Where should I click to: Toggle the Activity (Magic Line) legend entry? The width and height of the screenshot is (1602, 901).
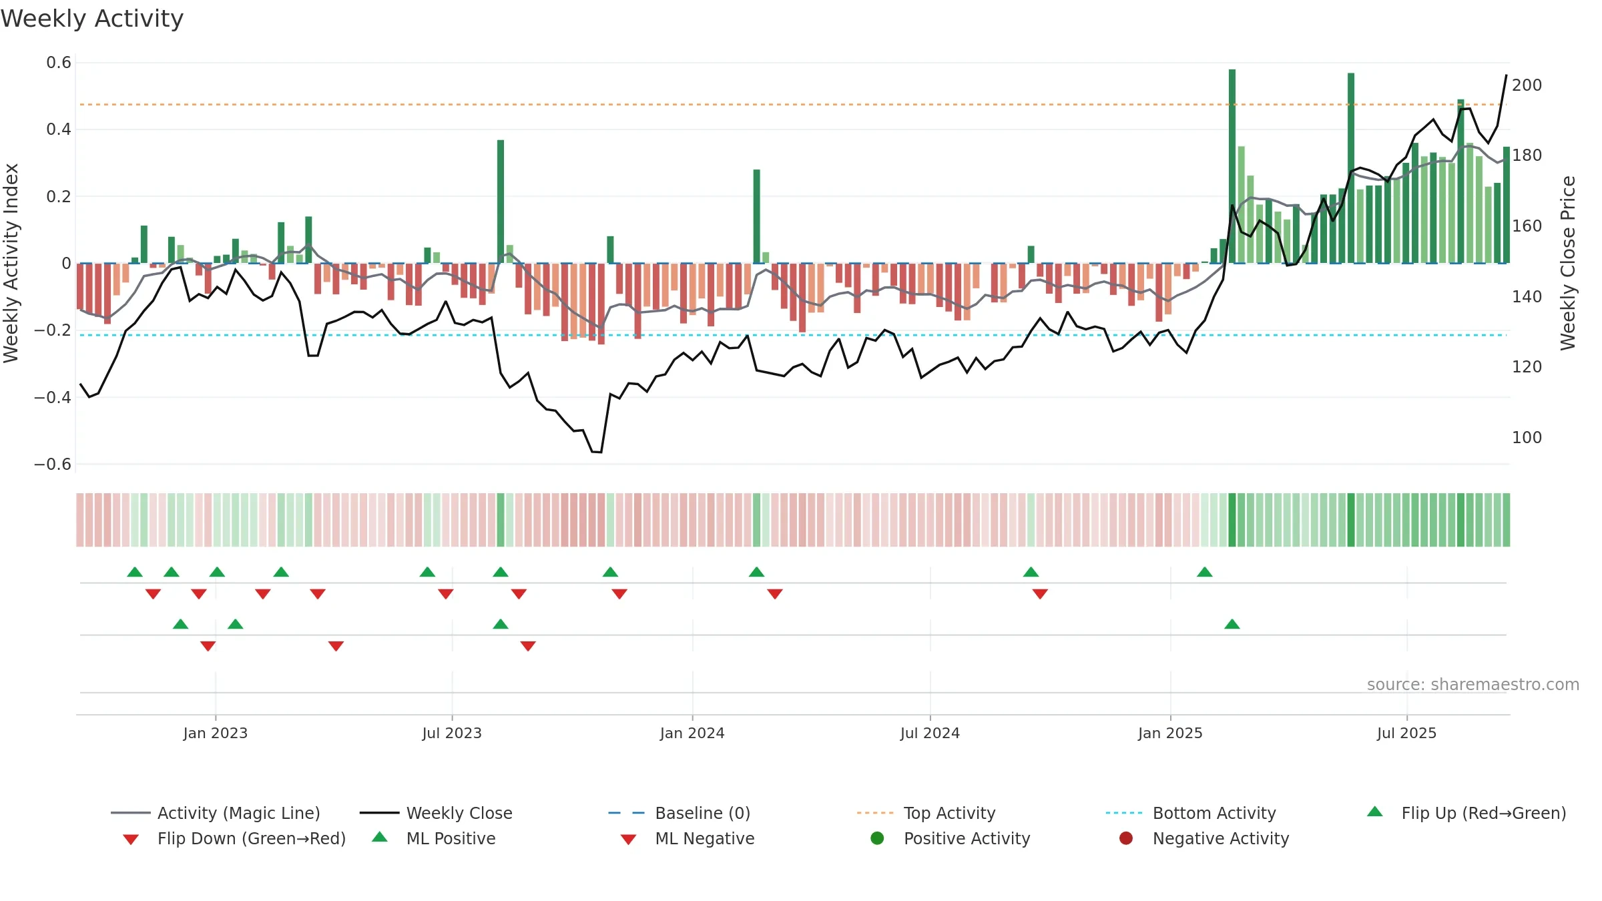pyautogui.click(x=216, y=813)
